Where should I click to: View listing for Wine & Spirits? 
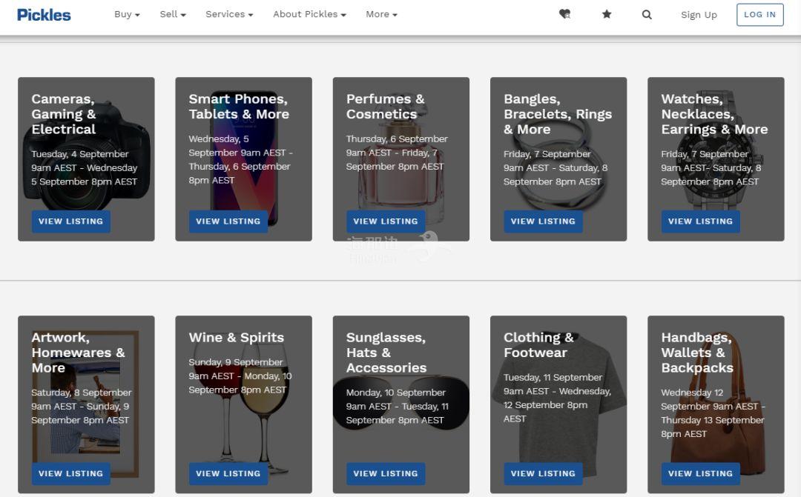click(228, 474)
